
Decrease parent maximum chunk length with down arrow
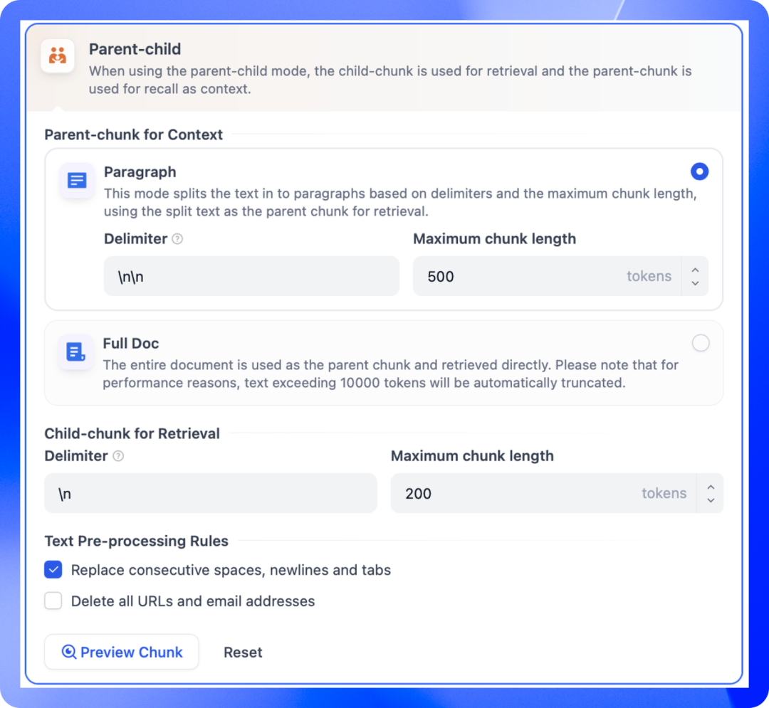point(696,283)
